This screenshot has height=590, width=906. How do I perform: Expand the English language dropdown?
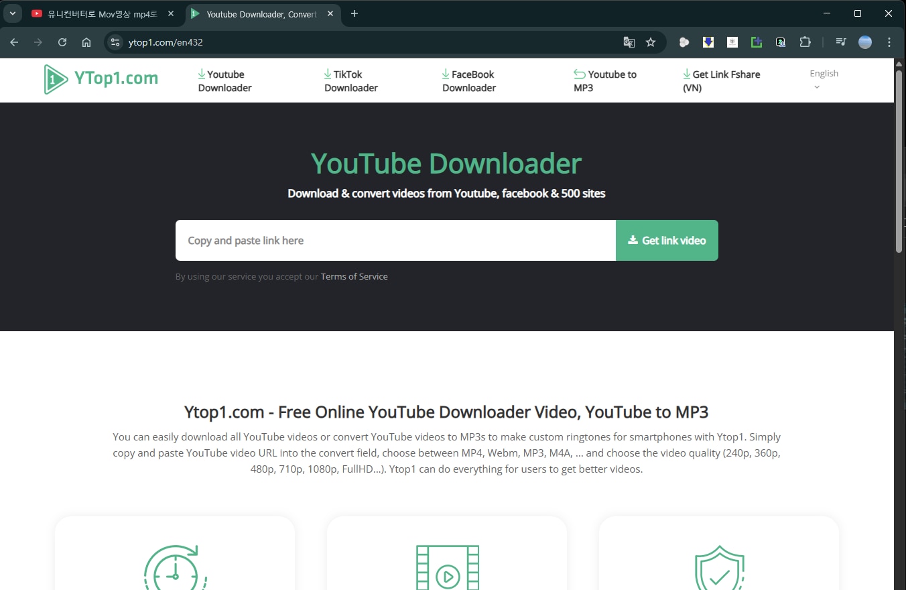coord(824,79)
